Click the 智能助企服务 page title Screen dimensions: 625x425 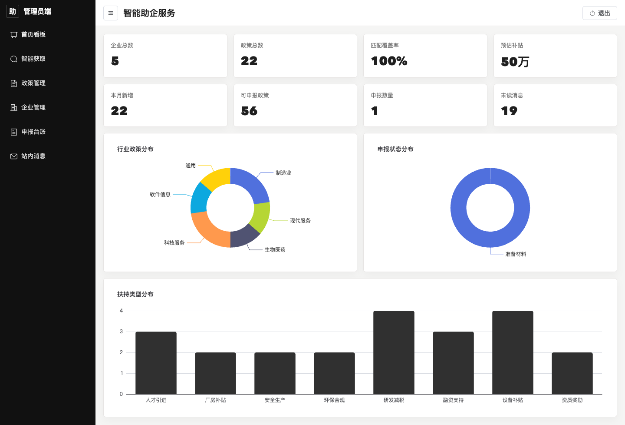click(x=149, y=13)
